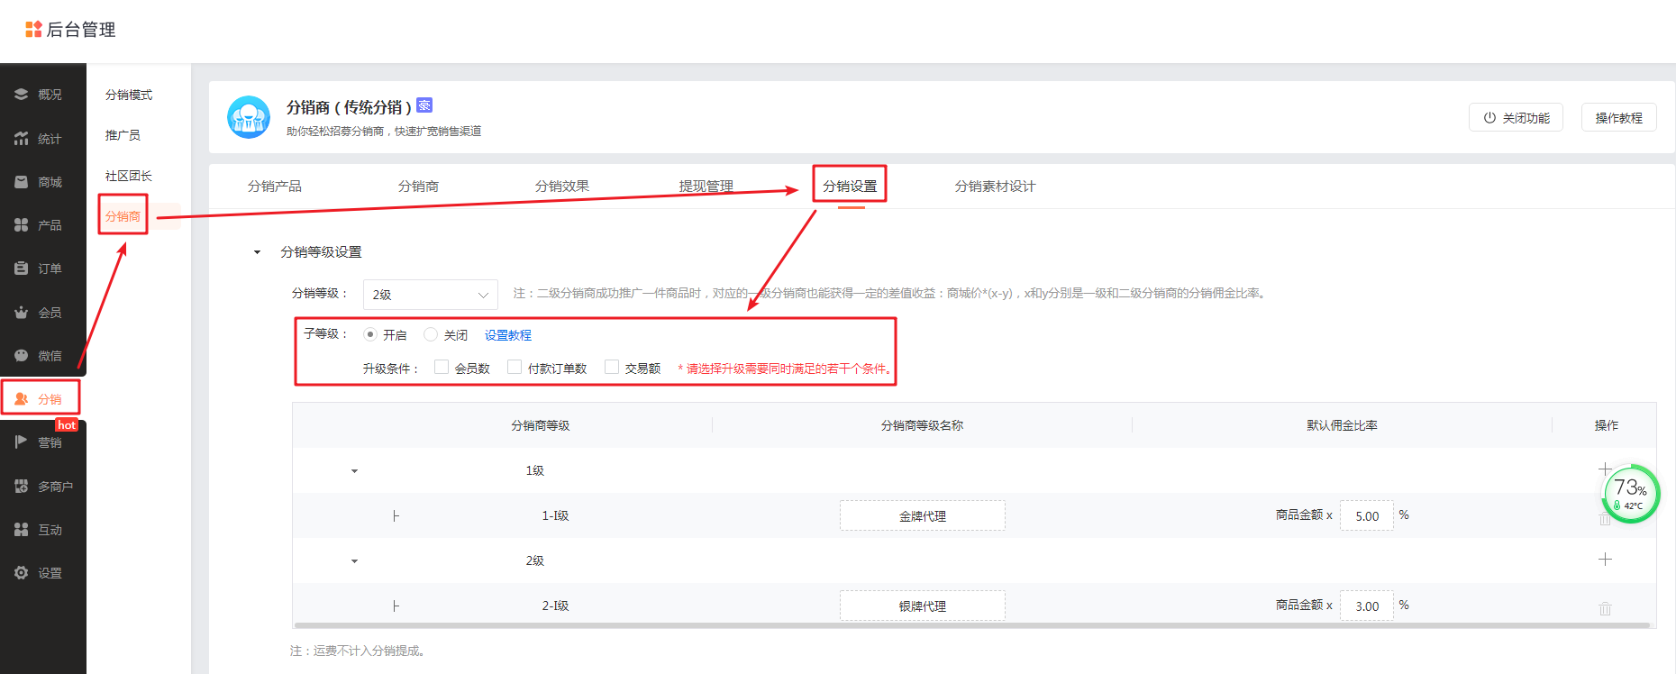1676x674 pixels.
Task: Click the 关闭功能 button
Action: pos(1517,118)
